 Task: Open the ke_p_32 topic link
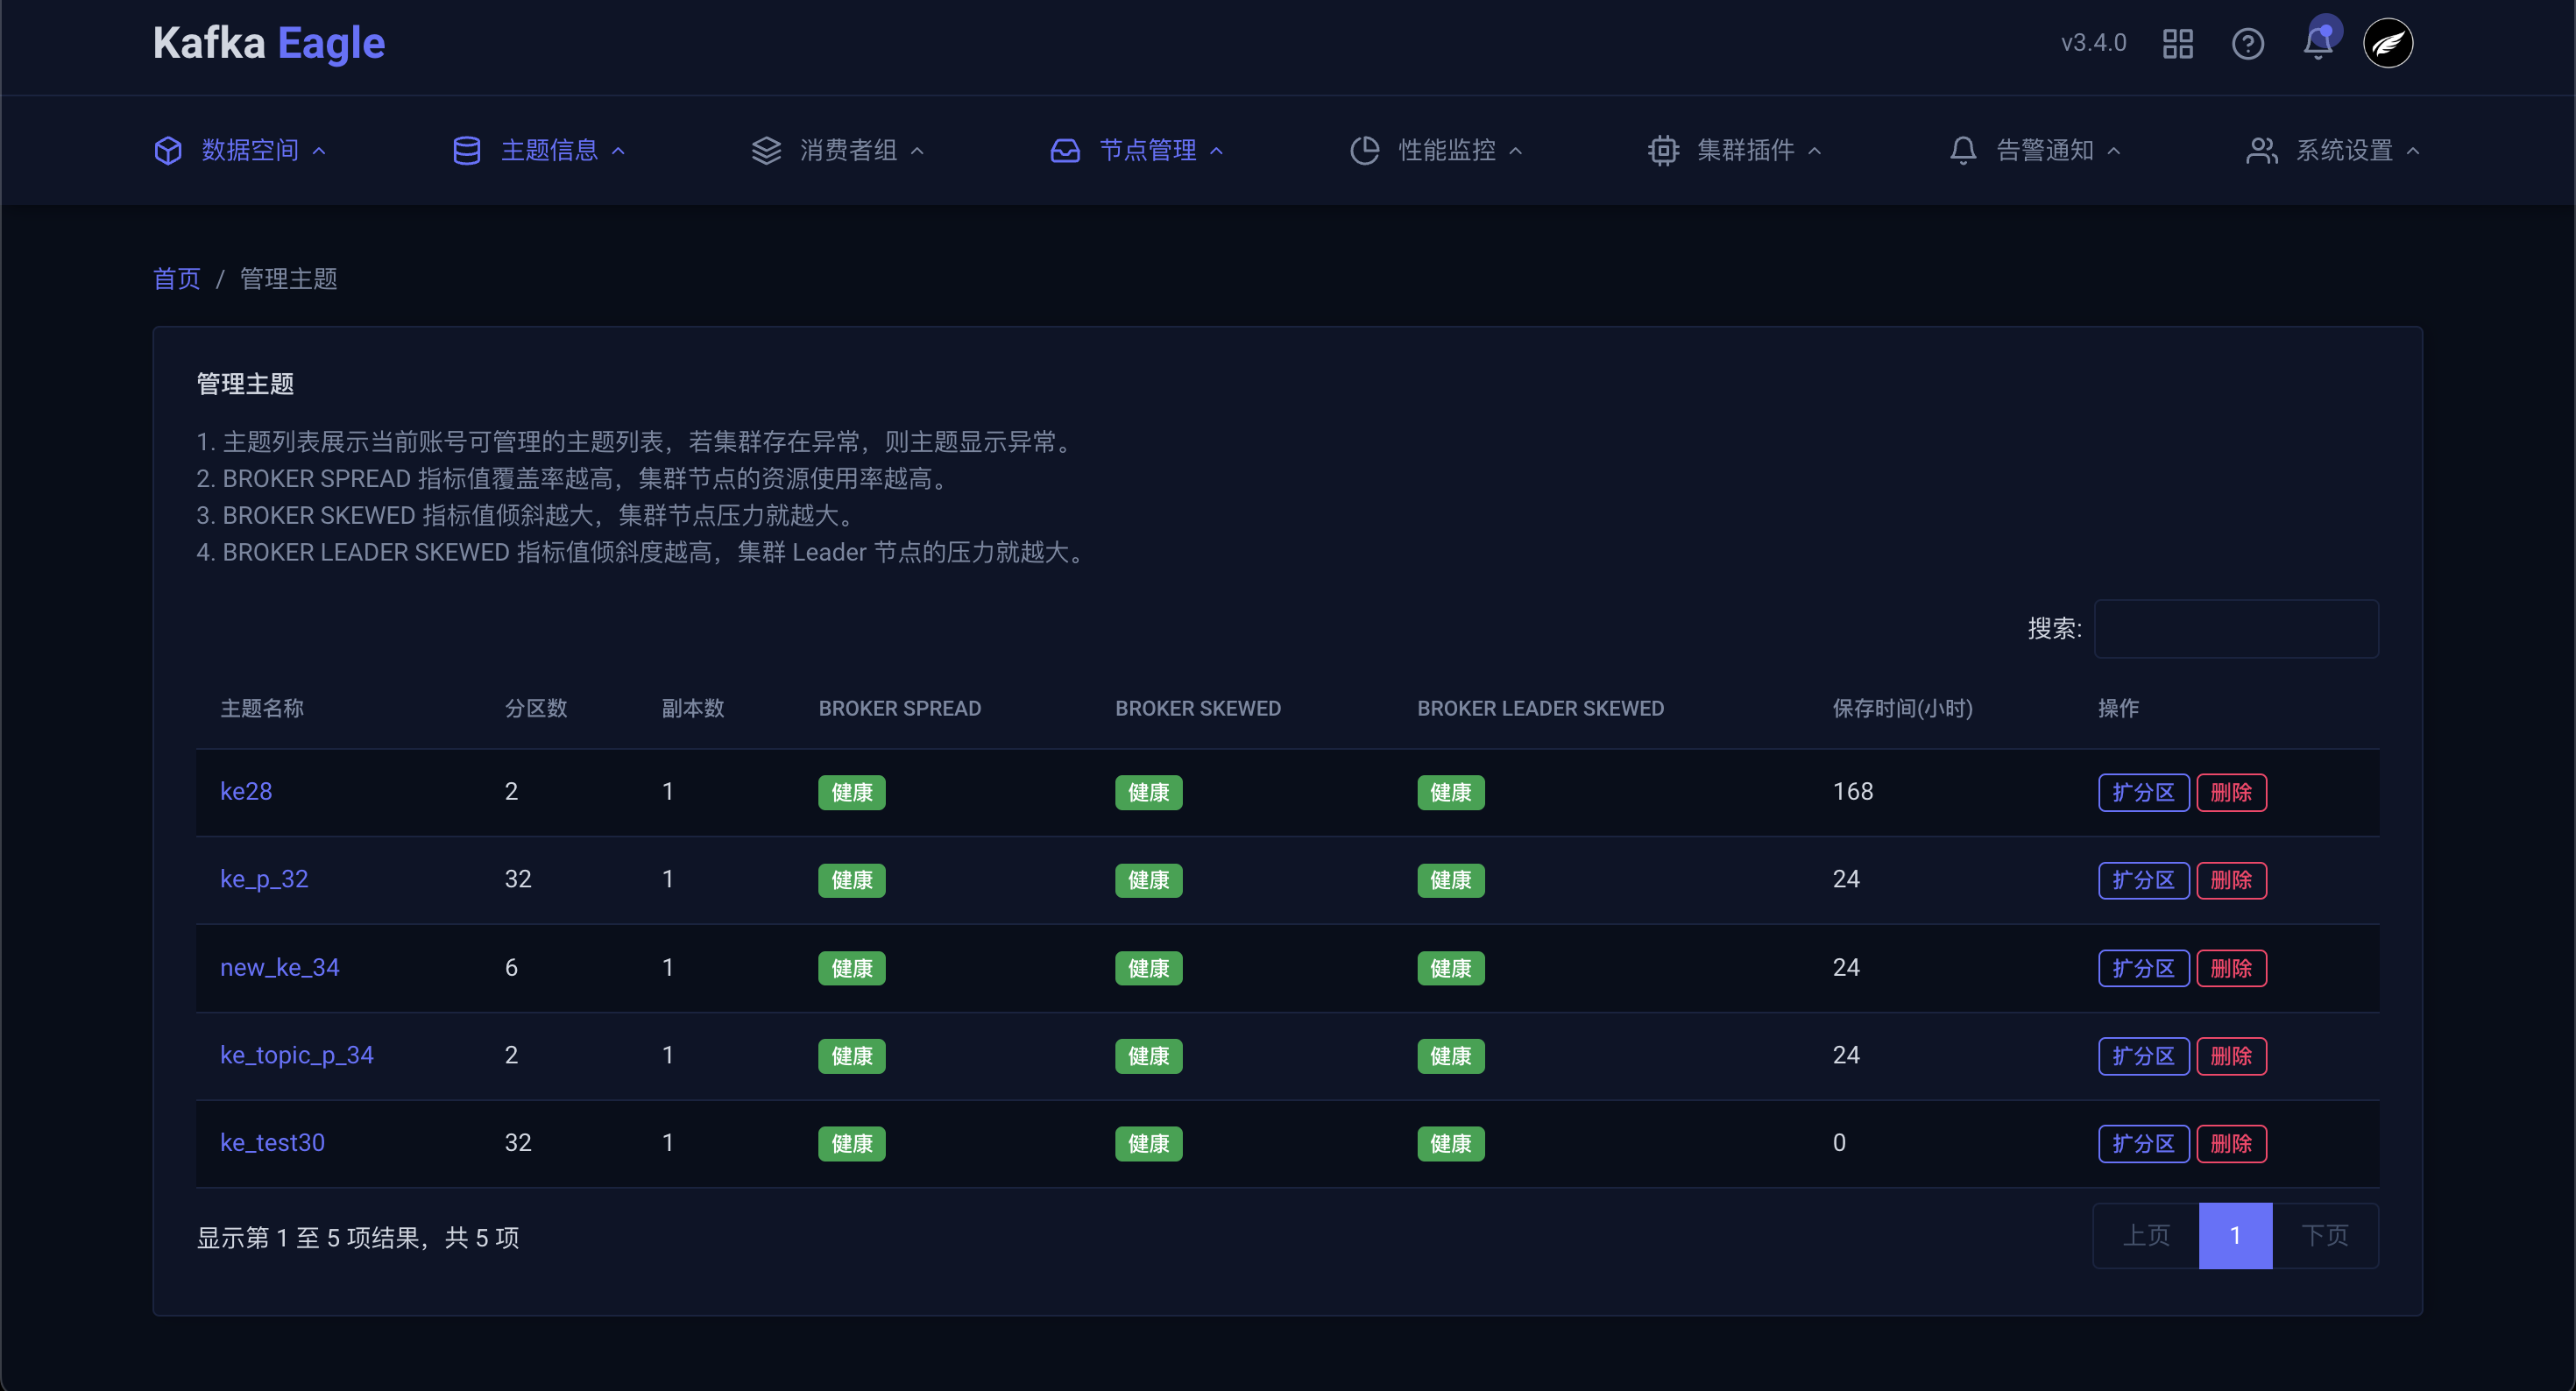coord(264,879)
